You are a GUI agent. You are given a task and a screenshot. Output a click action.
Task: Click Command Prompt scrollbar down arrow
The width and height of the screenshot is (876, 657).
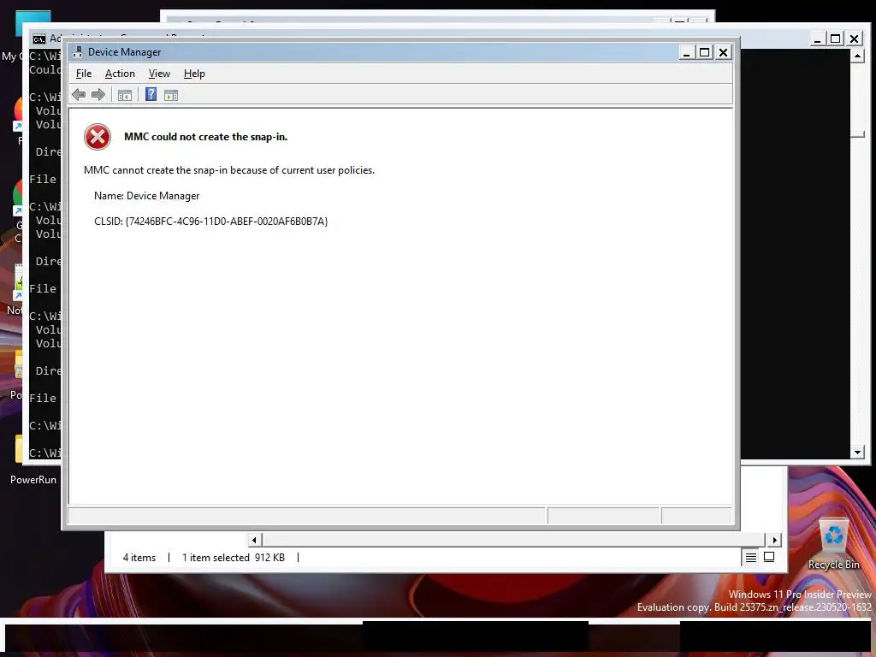857,452
